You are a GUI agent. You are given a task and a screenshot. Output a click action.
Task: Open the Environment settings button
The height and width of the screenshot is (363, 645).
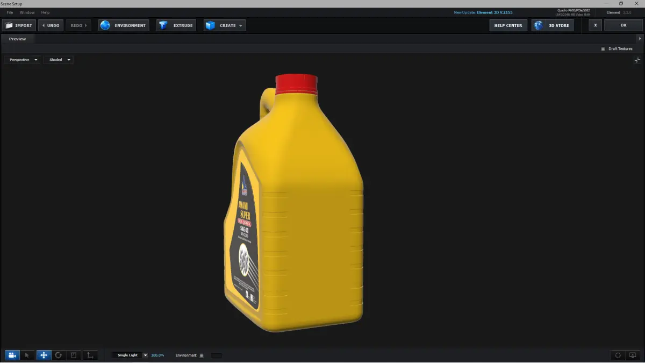[x=124, y=25]
